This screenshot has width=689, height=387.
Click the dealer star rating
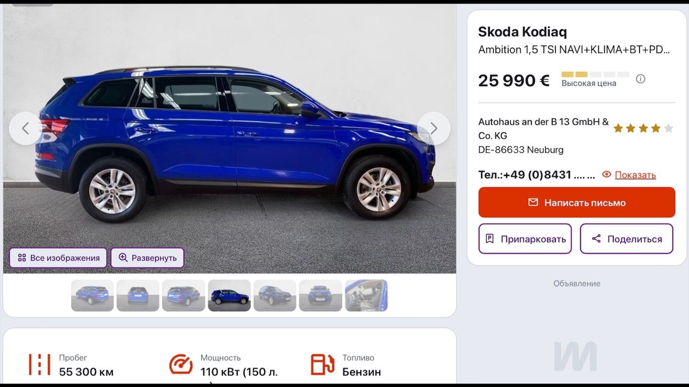click(643, 128)
